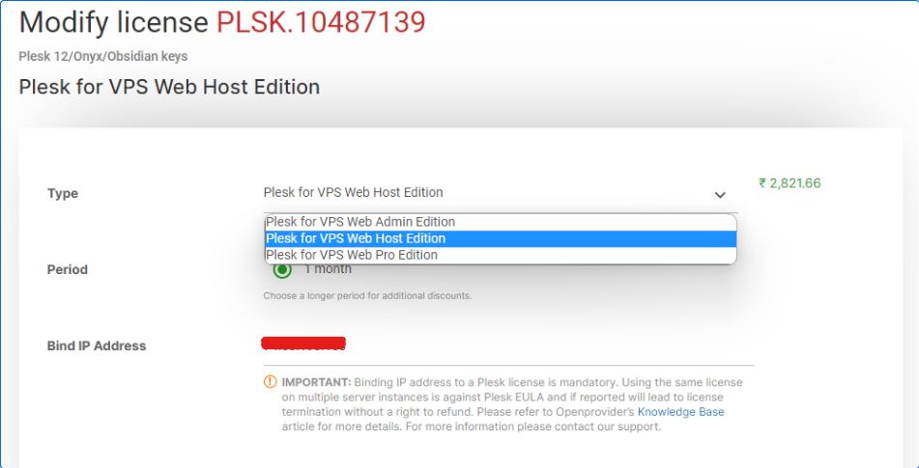Click license number PLSK.10487139 in the heading
The image size is (919, 468).
point(321,23)
